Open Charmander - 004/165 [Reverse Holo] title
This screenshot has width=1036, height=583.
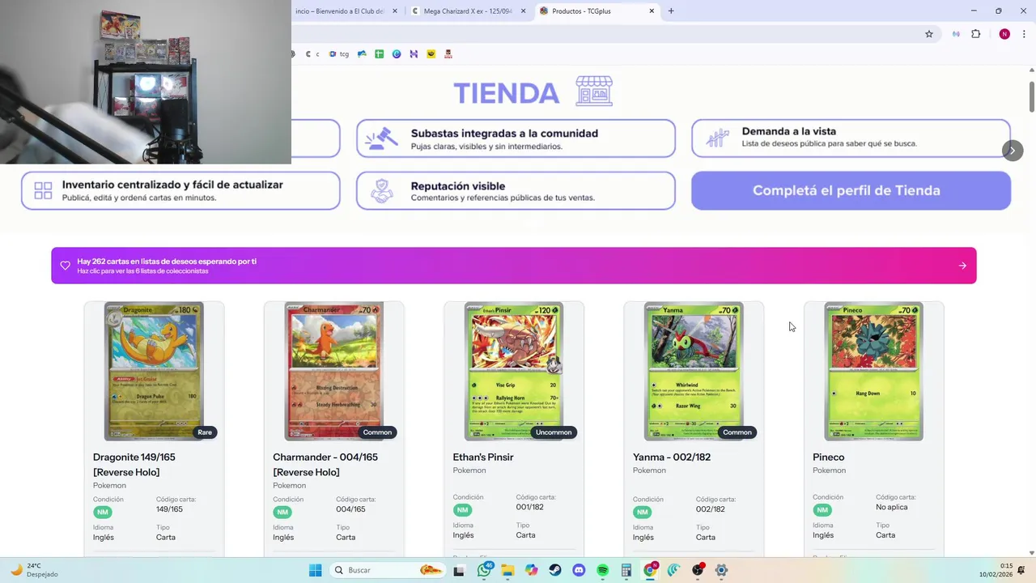(325, 465)
